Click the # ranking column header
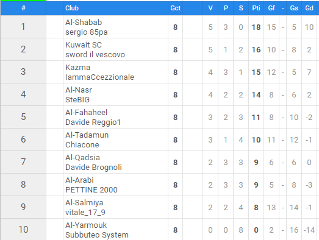The image size is (319, 240). (x=23, y=8)
